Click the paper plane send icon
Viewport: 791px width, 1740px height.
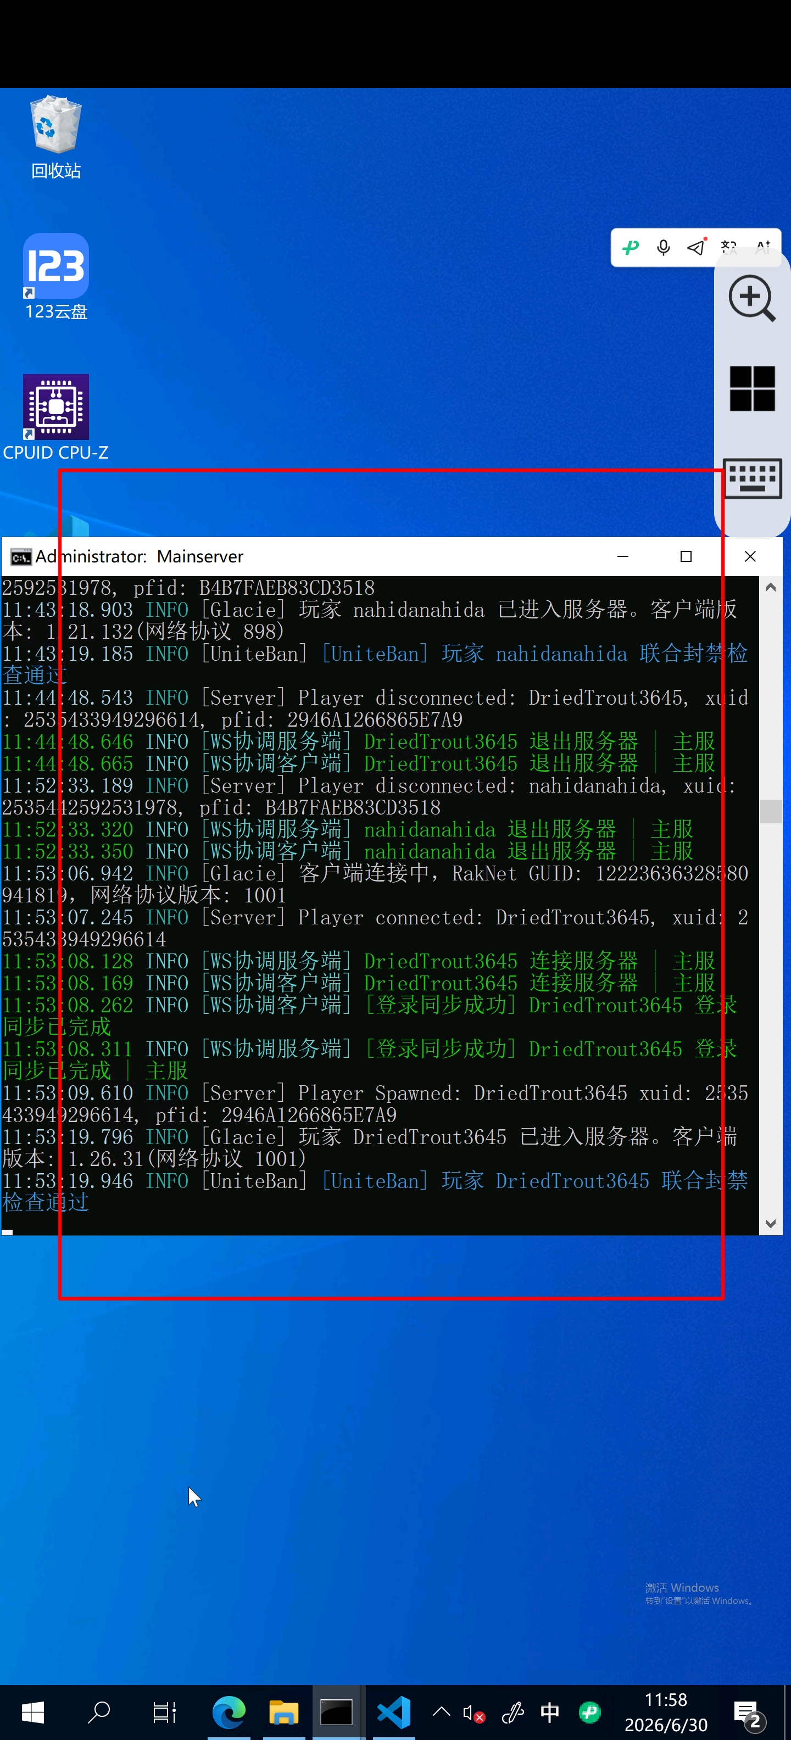(696, 247)
